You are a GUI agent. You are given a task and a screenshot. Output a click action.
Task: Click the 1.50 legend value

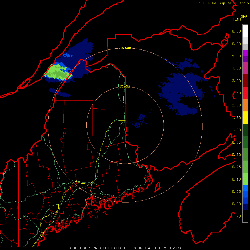click(x=236, y=118)
